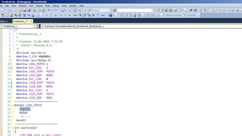
Task: Save the current file with the floppy icon
Action: coord(25,10)
